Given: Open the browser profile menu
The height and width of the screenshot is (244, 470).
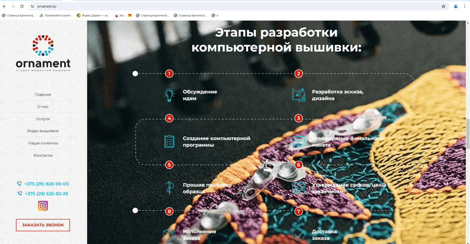Looking at the screenshot, I should click(x=455, y=6).
